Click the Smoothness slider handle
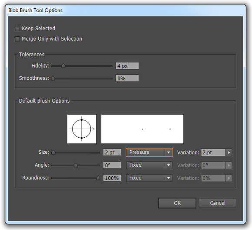This screenshot has height=230, width=252. [x=53, y=78]
